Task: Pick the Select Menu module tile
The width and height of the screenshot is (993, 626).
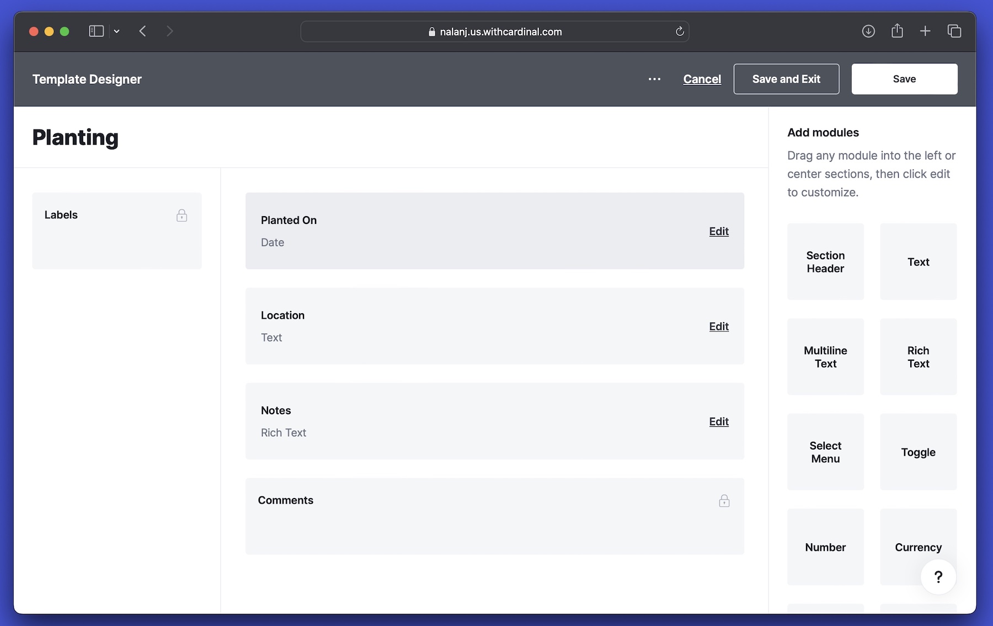Action: point(825,452)
